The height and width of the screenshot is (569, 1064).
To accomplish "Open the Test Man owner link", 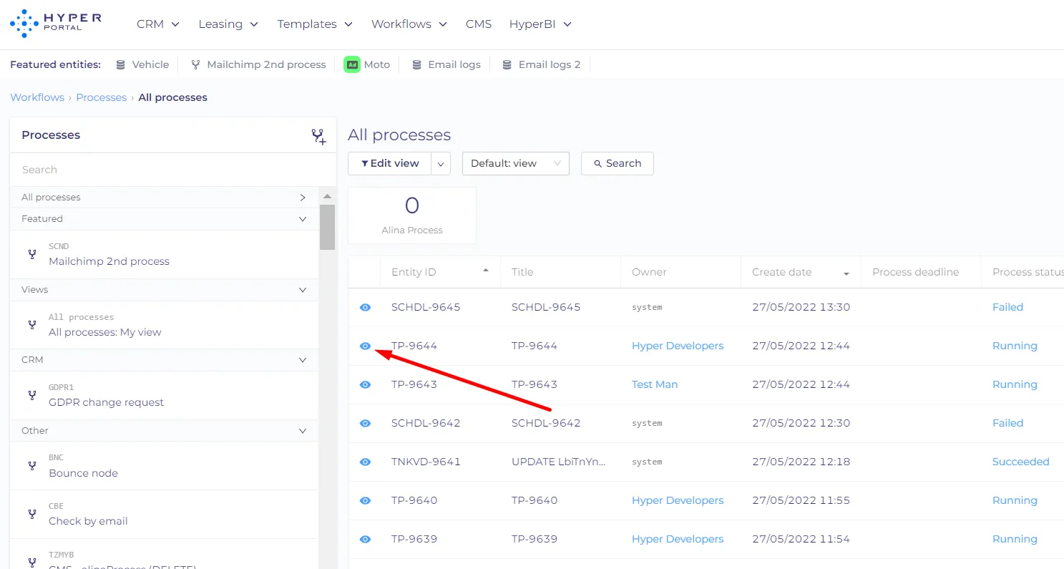I will tap(655, 384).
